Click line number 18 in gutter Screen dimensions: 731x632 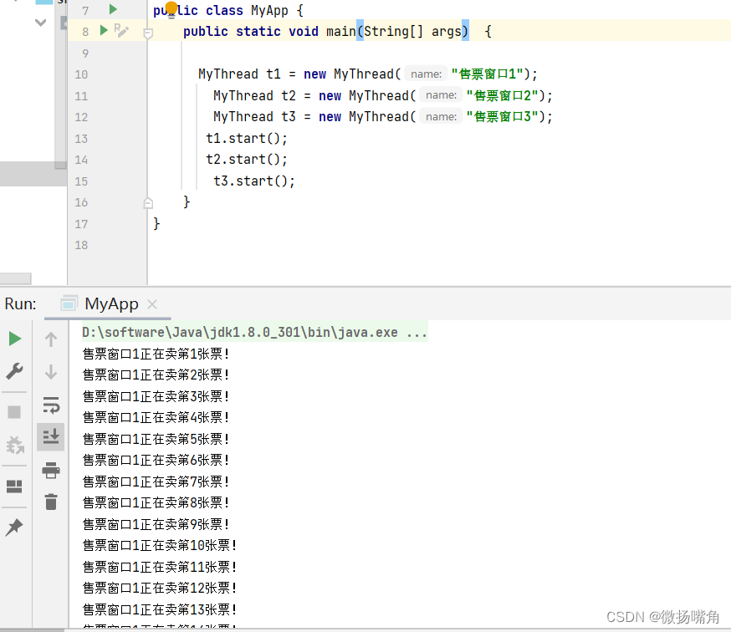coord(81,245)
